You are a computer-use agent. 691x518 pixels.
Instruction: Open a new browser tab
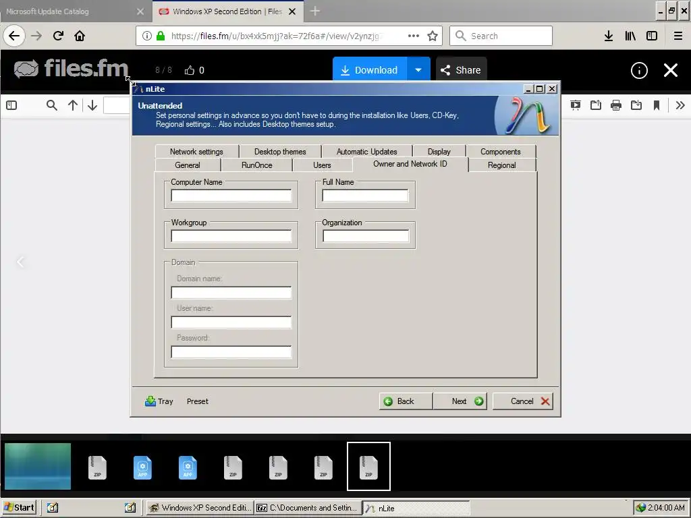coord(314,11)
